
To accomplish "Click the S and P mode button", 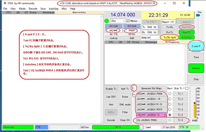I will point(196,46).
